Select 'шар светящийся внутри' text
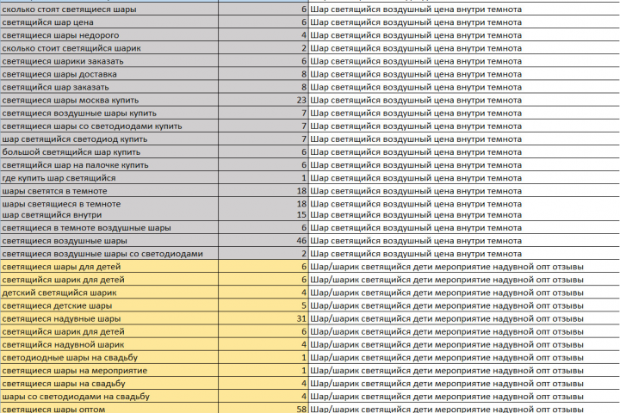The width and height of the screenshot is (620, 413). coord(52,215)
